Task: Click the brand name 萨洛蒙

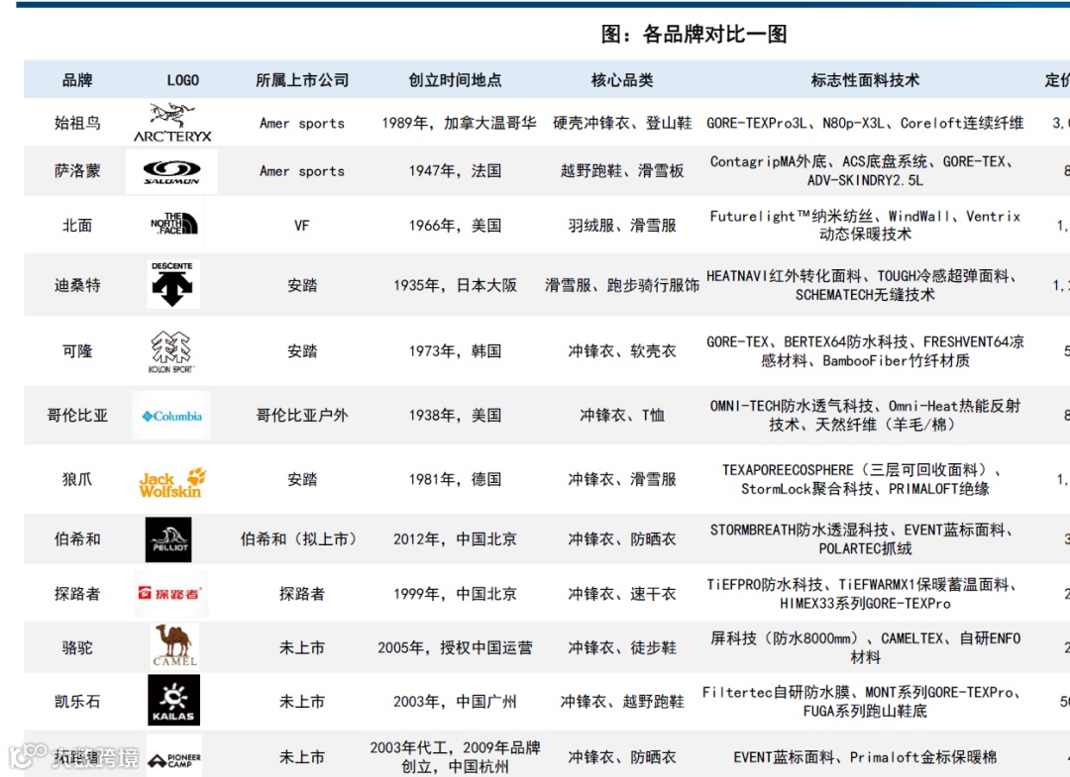Action: 77,171
